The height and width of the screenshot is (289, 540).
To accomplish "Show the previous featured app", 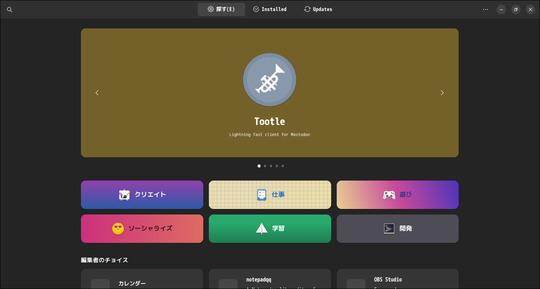I will 97,93.
